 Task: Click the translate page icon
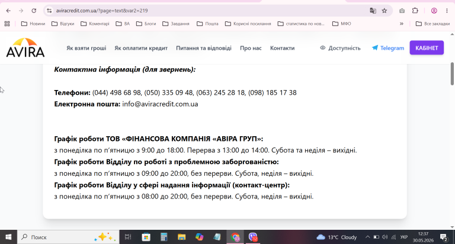[373, 11]
